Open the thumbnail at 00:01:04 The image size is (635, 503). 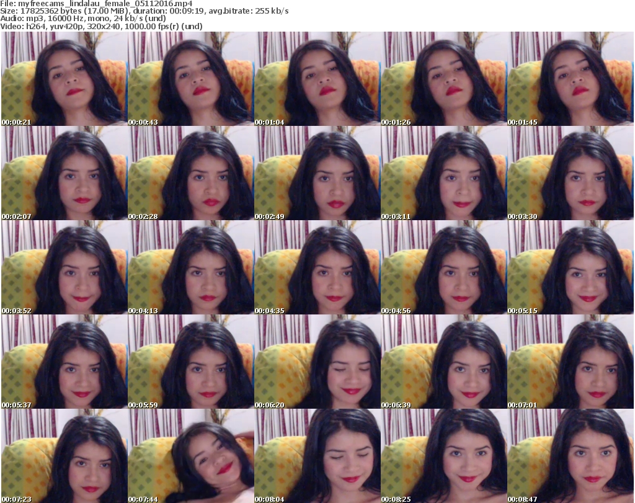click(317, 79)
